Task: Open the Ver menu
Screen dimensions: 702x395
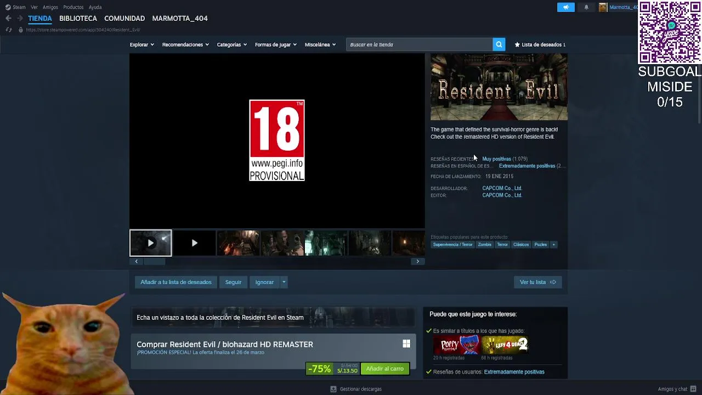Action: (35, 7)
